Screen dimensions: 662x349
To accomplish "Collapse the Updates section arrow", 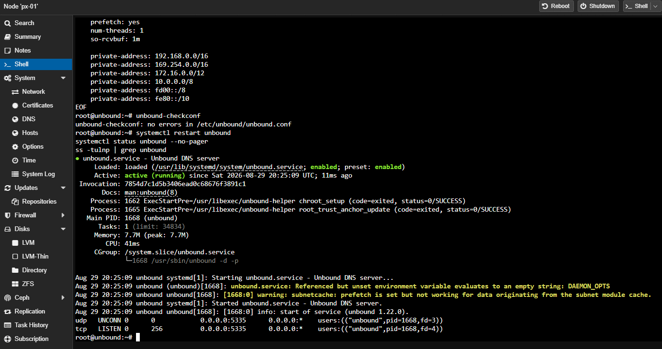I will click(x=63, y=188).
